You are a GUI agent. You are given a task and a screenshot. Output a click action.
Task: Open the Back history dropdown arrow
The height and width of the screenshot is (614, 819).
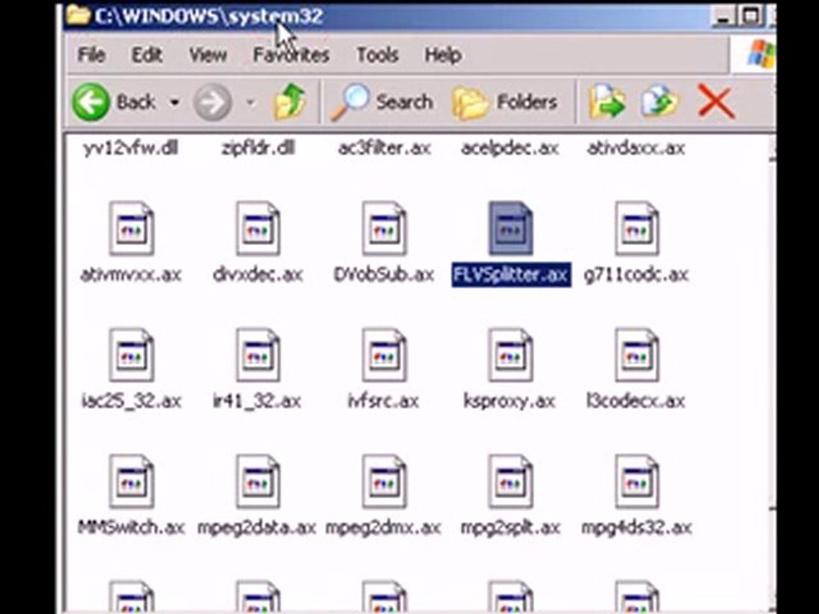coord(175,102)
